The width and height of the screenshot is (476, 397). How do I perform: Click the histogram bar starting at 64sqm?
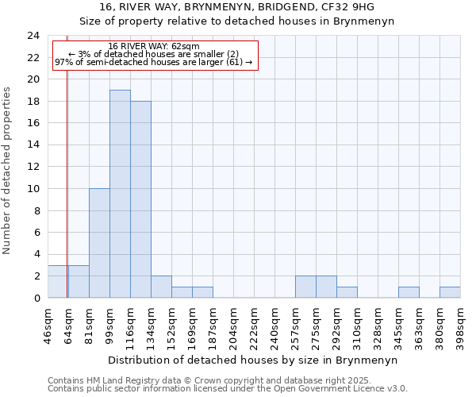[79, 282]
